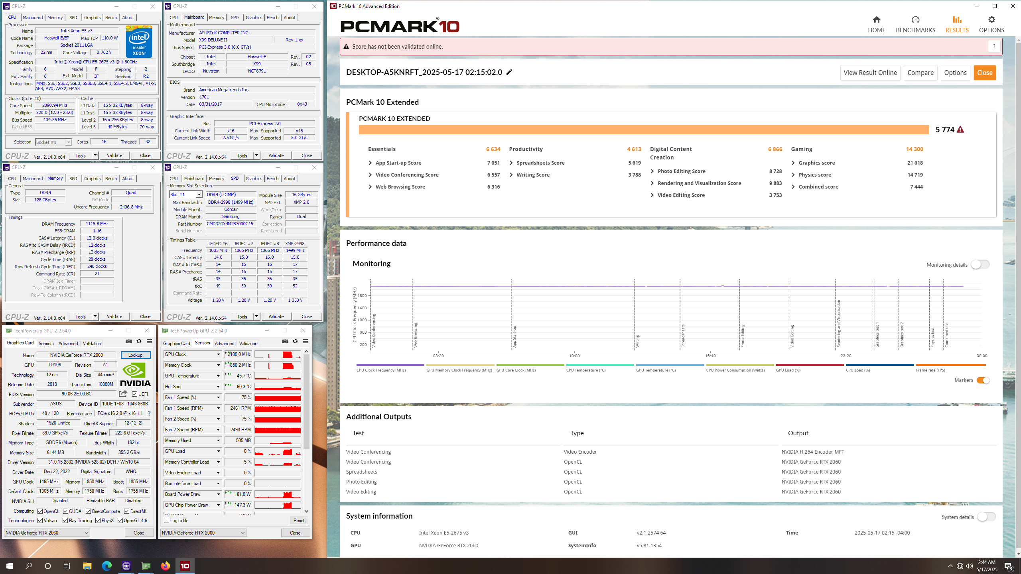Click the question mark help icon in the warning banner
The width and height of the screenshot is (1021, 574).
(x=994, y=47)
